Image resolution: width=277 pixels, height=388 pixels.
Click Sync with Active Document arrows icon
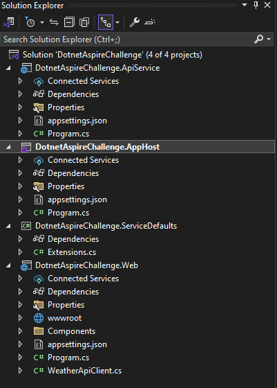53,22
